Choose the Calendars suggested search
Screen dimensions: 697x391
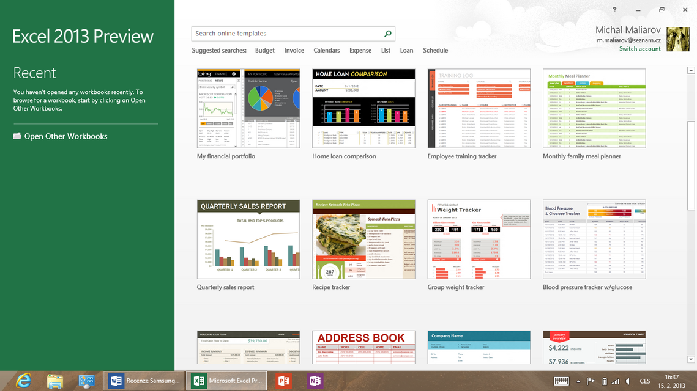[x=326, y=51]
